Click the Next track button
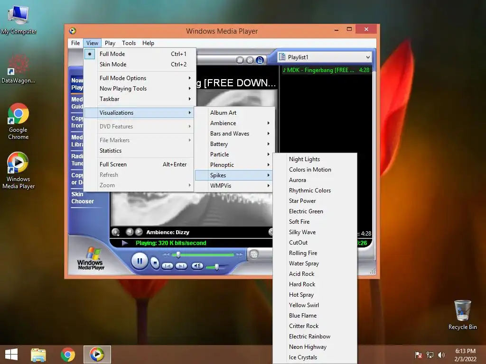486x364 pixels. pos(181,266)
